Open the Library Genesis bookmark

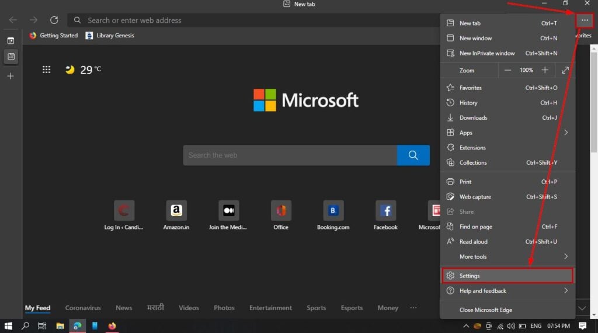(x=110, y=36)
